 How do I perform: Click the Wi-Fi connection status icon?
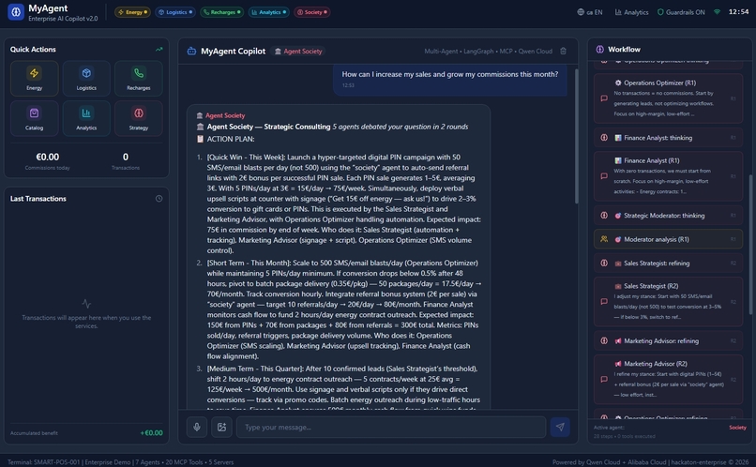tap(717, 12)
